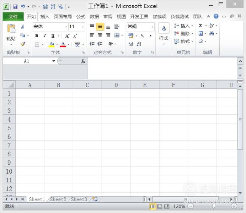The height and width of the screenshot is (213, 246).
Task: Toggle Align Text Right
Action: (x=108, y=35)
